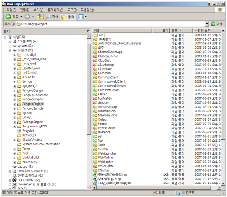Sort by the 수정한 날짜 column header
227x197 pixels.
tap(207, 31)
